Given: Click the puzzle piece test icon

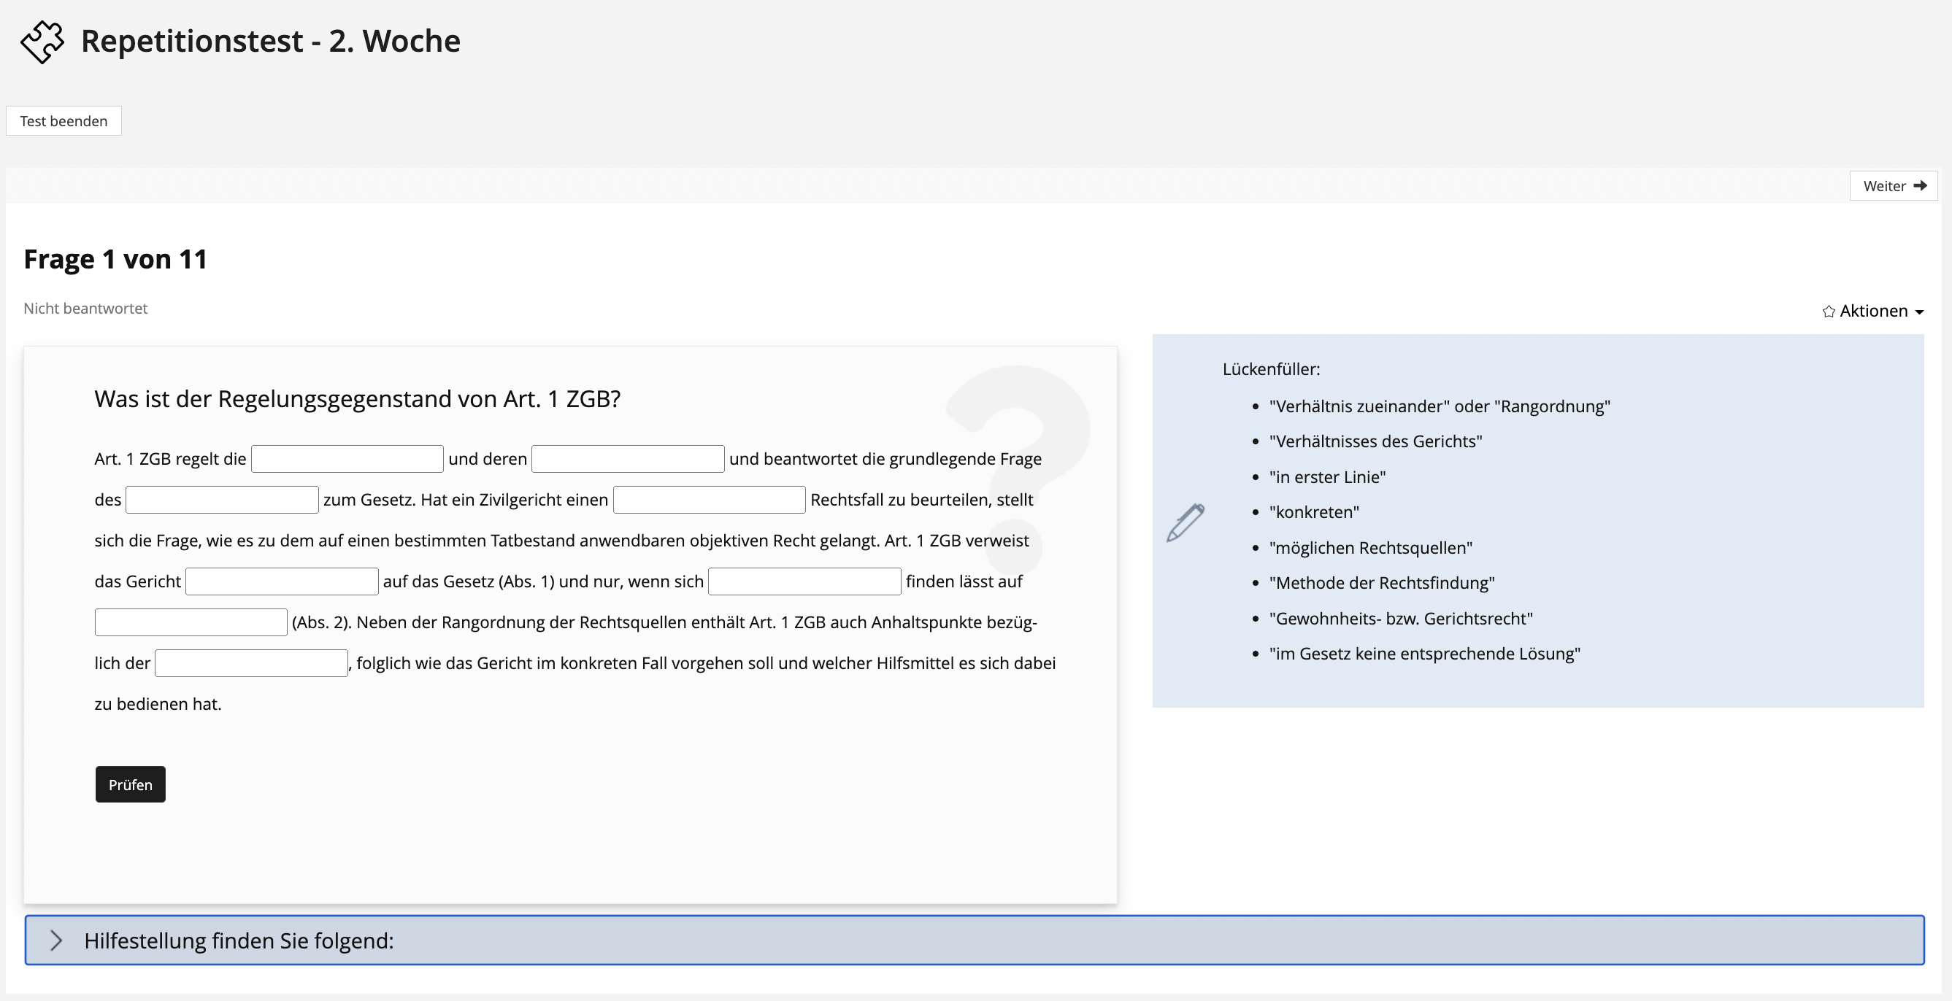Looking at the screenshot, I should (42, 42).
